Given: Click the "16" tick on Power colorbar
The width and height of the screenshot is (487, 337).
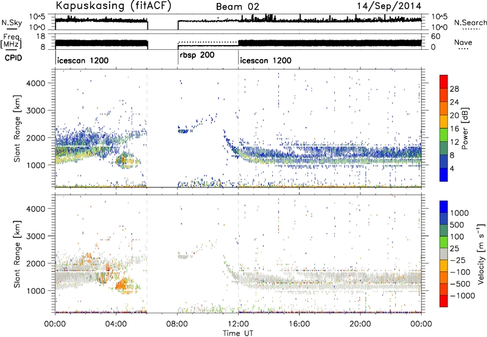Looking at the screenshot, I should click(454, 129).
